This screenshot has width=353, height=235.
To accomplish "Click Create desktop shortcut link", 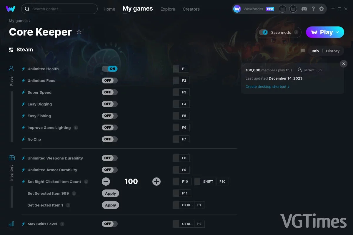I will pos(267,87).
